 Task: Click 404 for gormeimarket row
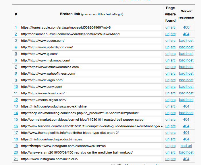coord(186,120)
